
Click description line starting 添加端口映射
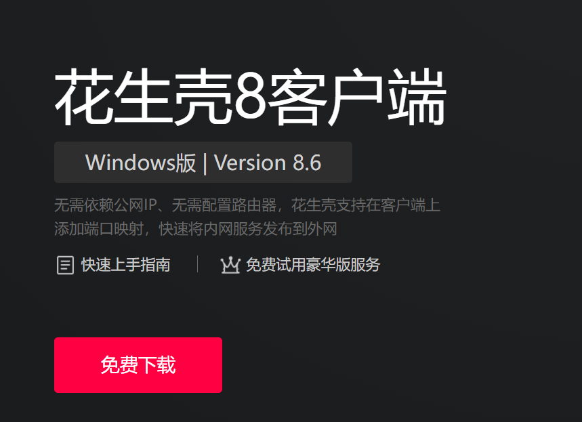click(196, 229)
